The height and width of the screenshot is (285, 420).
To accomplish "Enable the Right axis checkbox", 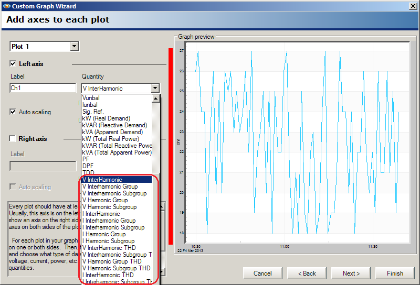I will pyautogui.click(x=12, y=138).
